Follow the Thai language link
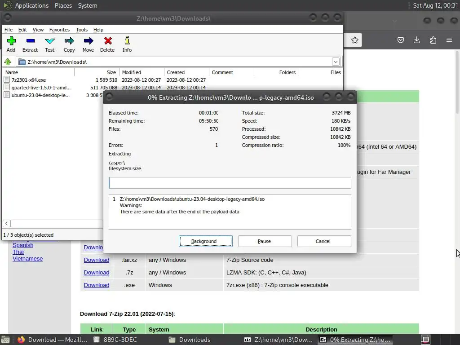460x345 pixels. [18, 252]
